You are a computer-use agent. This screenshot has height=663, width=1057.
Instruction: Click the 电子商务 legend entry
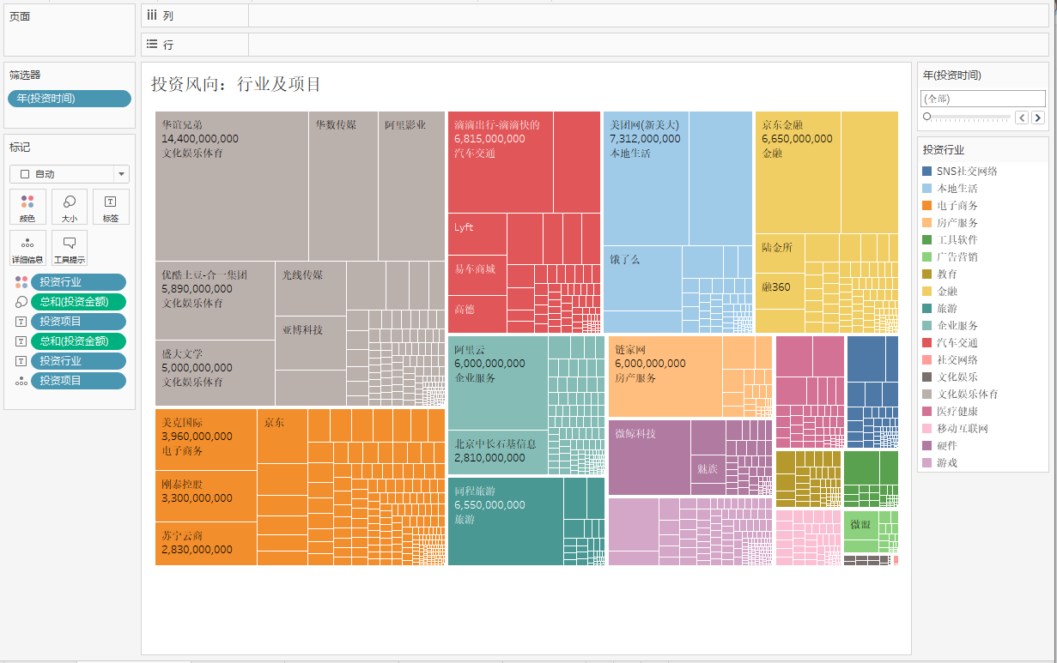(x=957, y=206)
